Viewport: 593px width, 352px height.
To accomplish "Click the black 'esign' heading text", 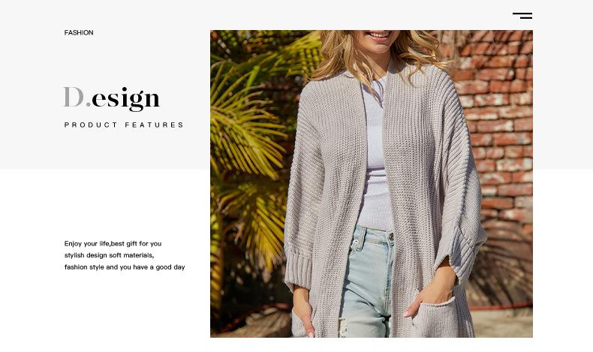I will point(125,99).
